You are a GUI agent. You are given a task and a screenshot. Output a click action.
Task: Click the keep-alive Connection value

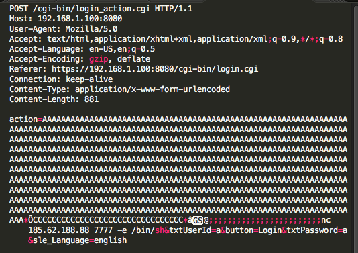tap(89, 79)
